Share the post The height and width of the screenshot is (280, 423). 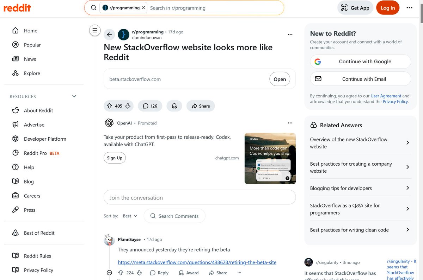click(201, 106)
